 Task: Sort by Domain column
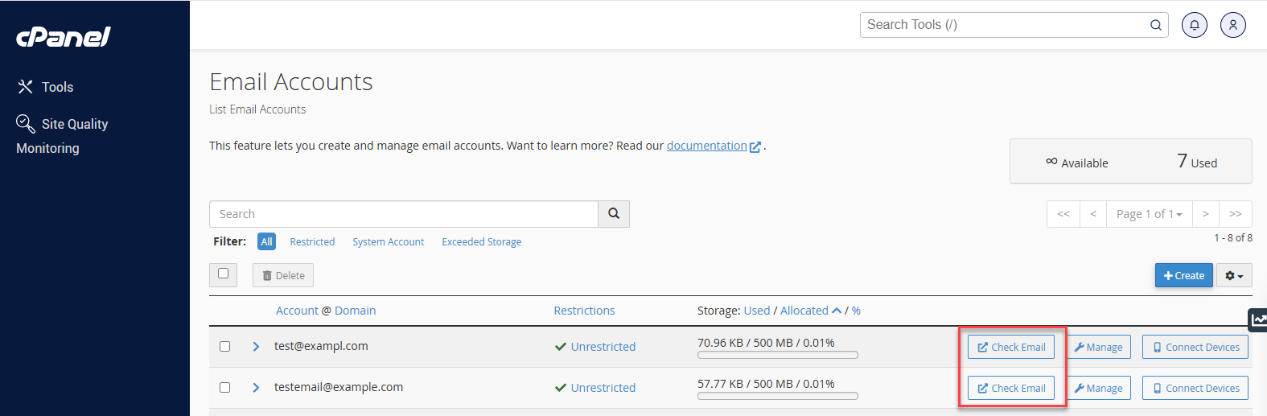tap(356, 311)
